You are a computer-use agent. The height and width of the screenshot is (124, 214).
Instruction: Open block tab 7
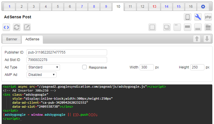(x=82, y=7)
